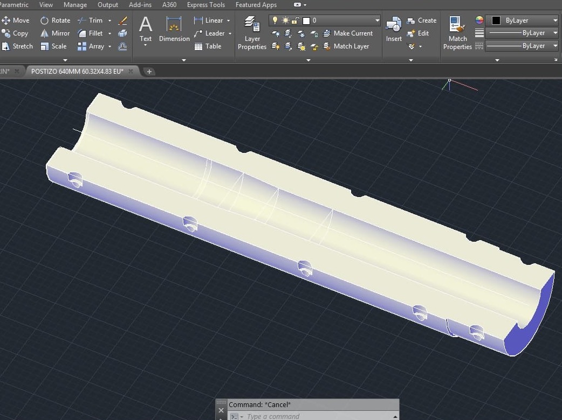Expand the Properties panel flyout arrow
Viewport: 562px width, 420px height.
pos(497,60)
